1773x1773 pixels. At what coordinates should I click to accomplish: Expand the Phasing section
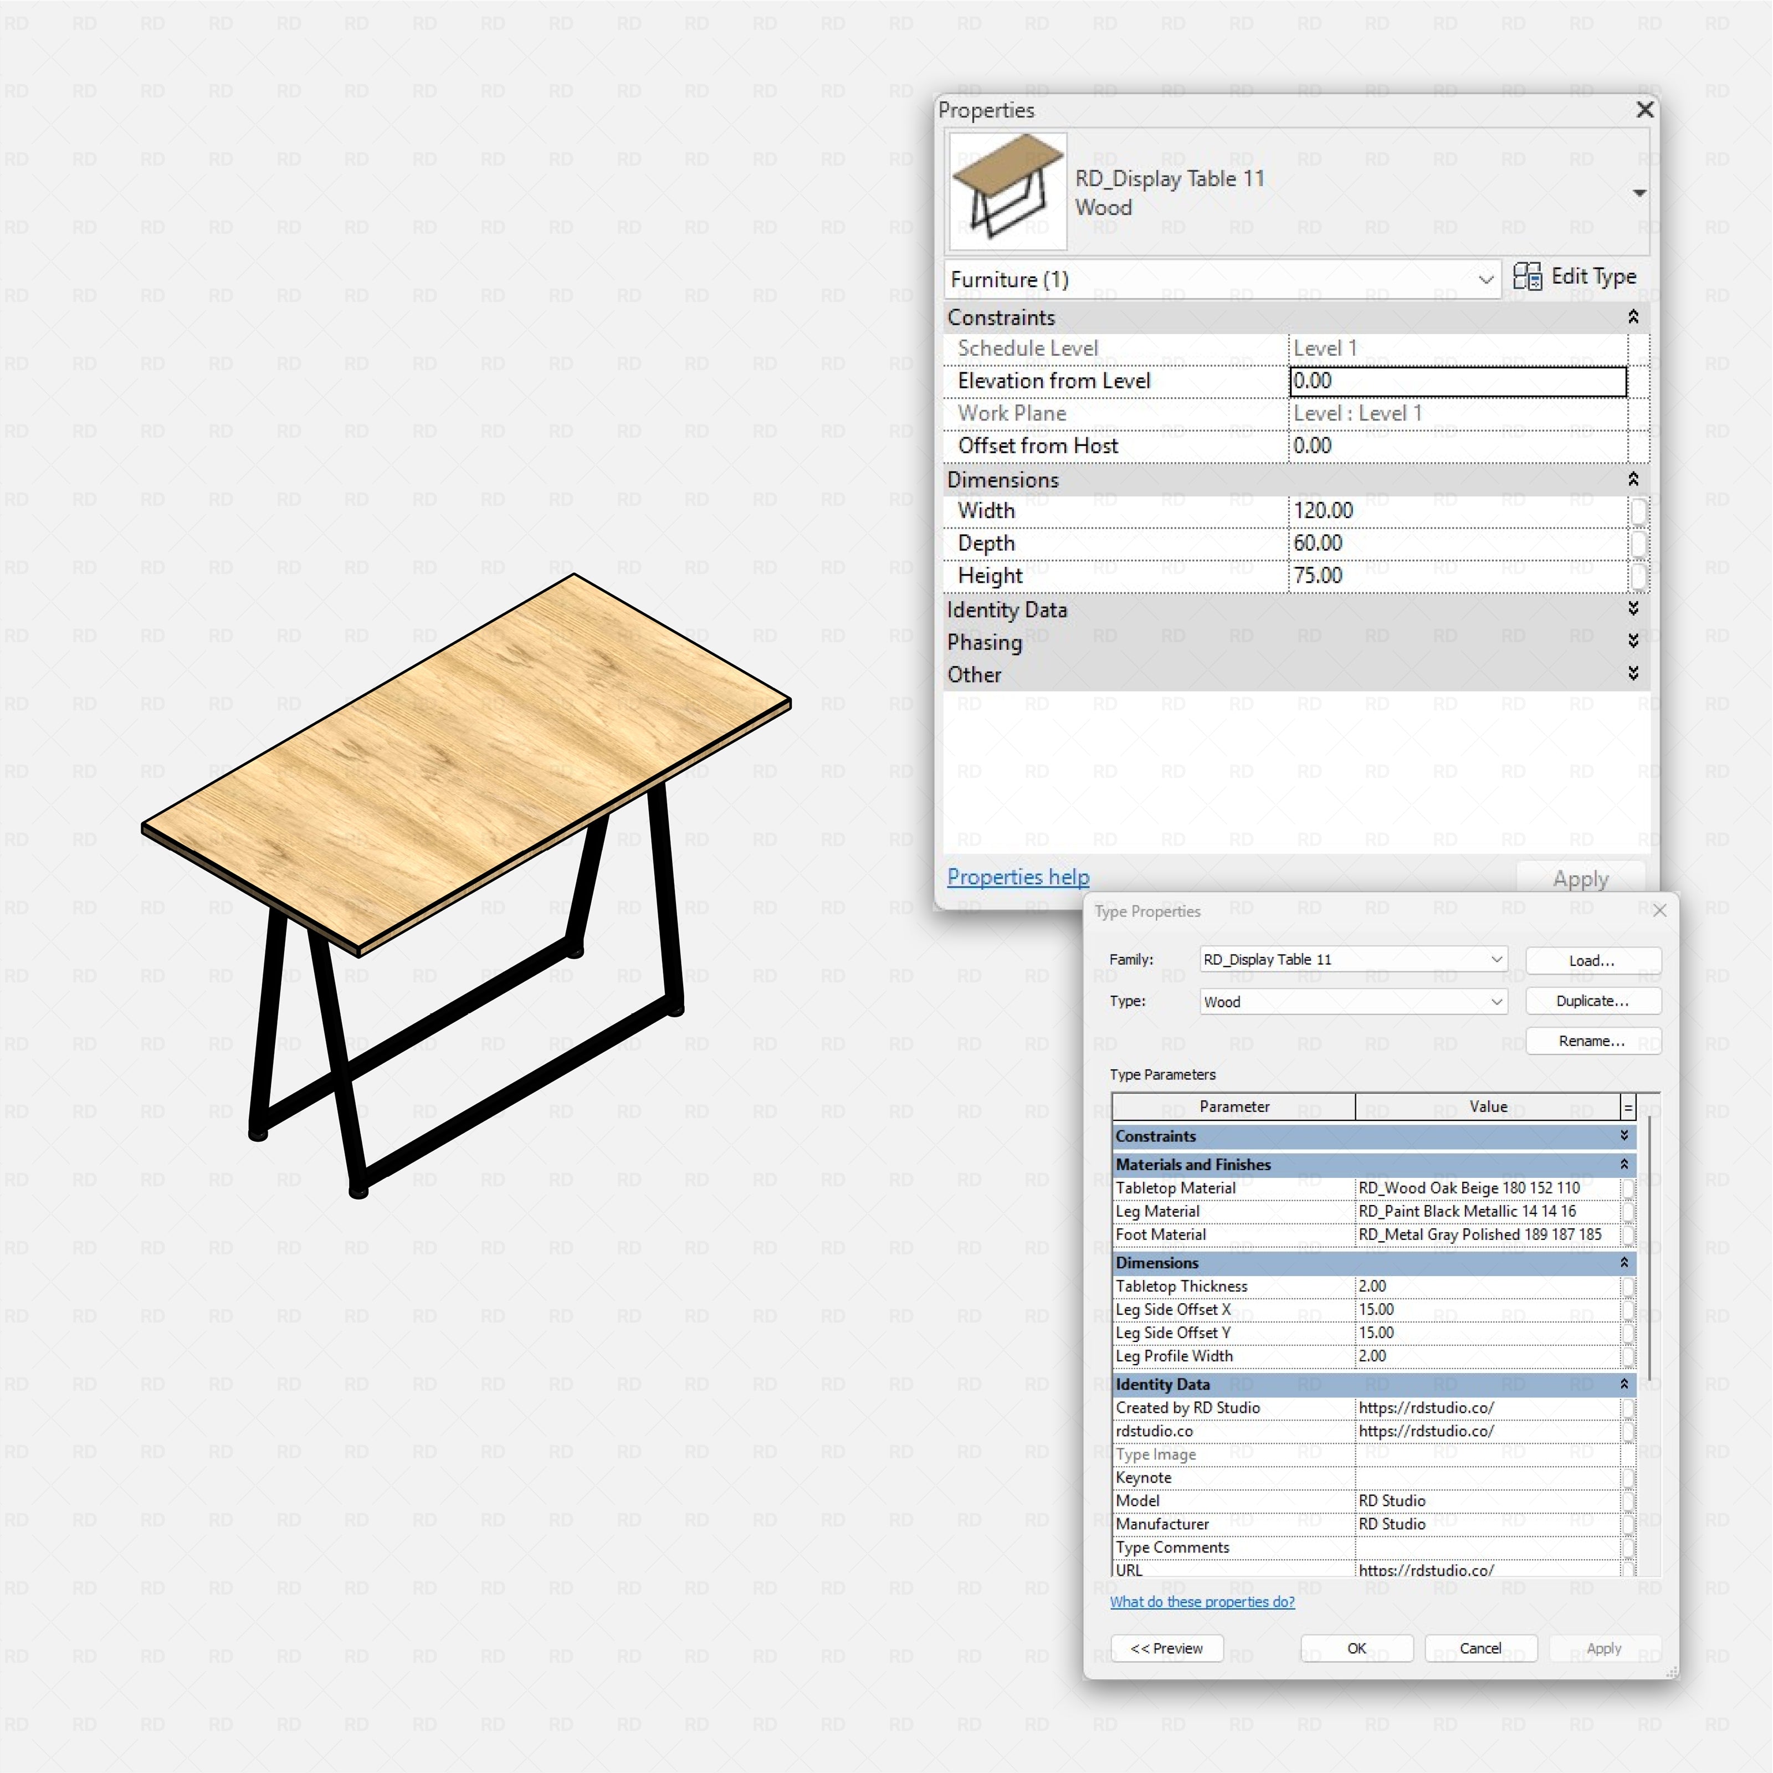point(1633,640)
